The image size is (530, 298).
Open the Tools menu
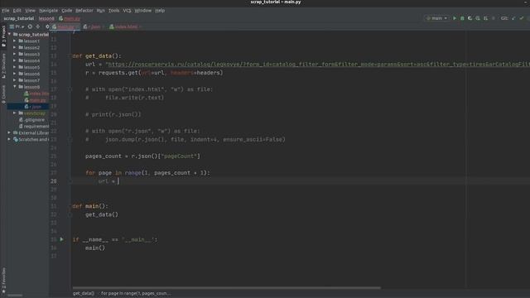pyautogui.click(x=114, y=11)
